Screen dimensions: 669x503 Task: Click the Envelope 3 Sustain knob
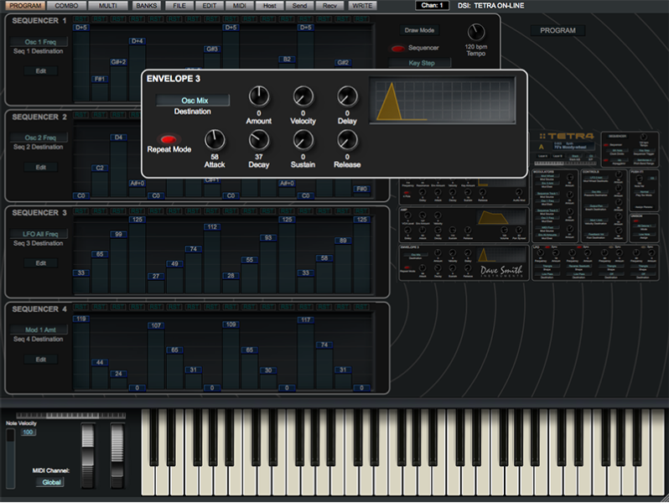303,140
